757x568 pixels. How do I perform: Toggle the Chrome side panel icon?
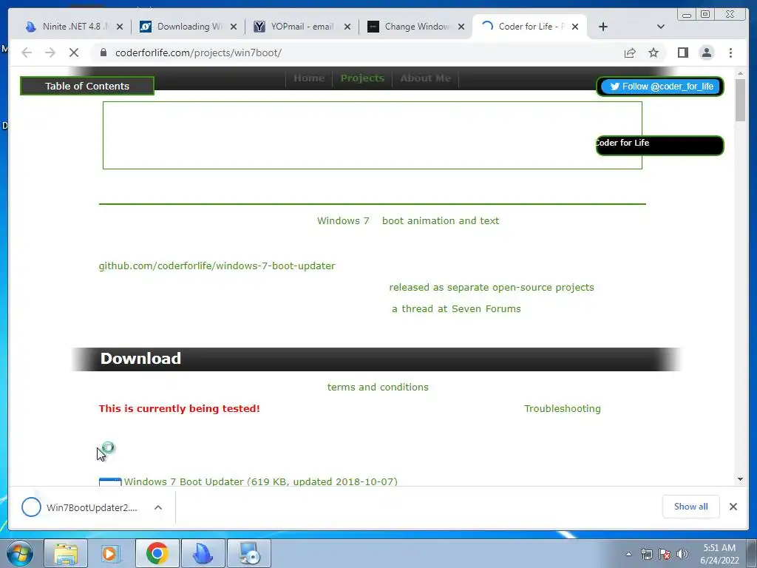(682, 53)
